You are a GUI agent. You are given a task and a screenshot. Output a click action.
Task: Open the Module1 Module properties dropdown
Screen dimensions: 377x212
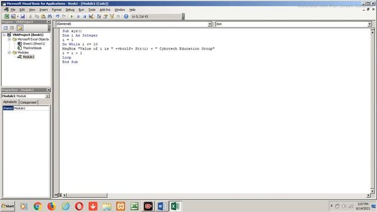[x=47, y=96]
